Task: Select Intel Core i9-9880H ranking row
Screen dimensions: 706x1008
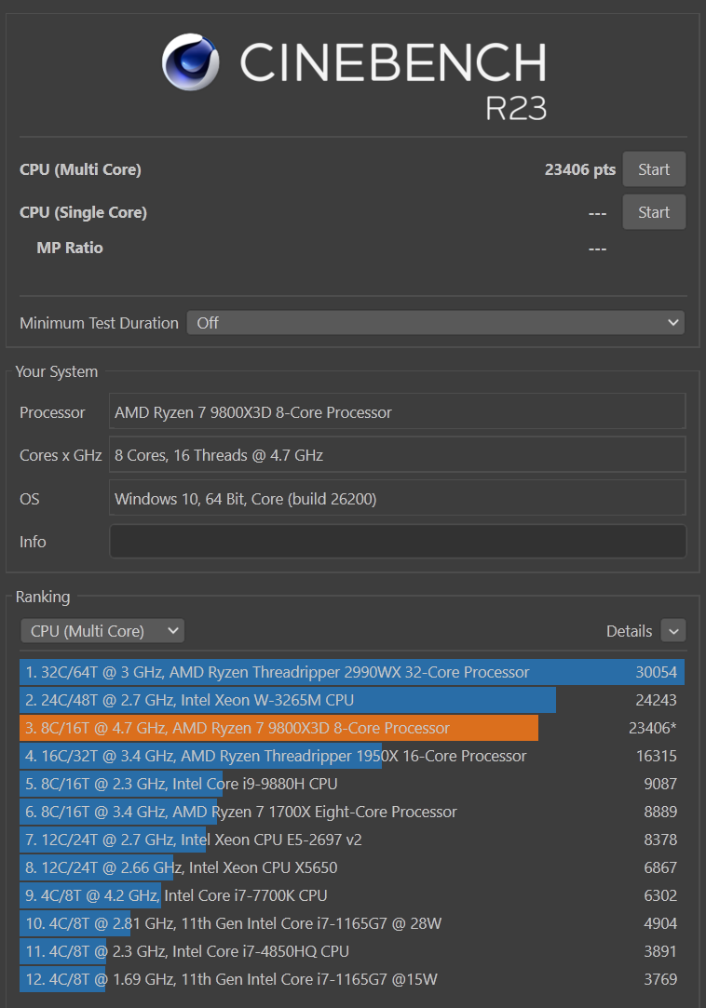Action: point(351,784)
